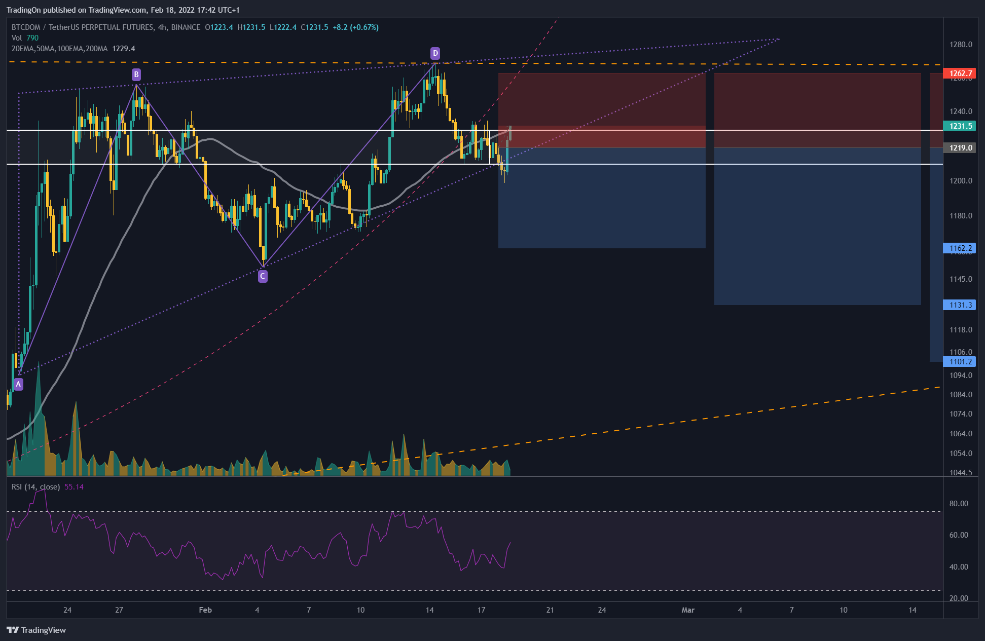
Task: Click the 20.00 level on RSI axis
Action: pos(959,598)
